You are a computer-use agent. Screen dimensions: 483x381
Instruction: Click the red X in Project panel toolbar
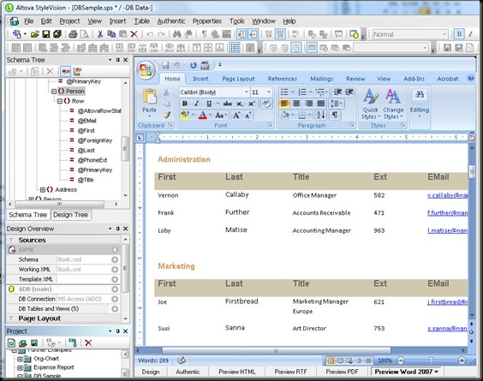[x=88, y=342]
